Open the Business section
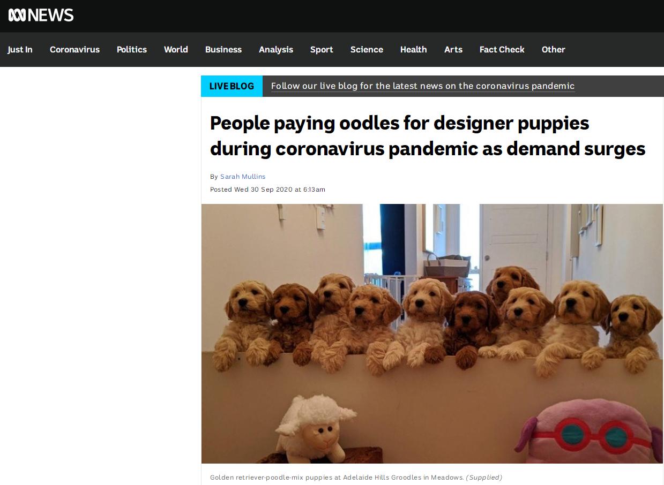This screenshot has height=485, width=664. point(223,49)
